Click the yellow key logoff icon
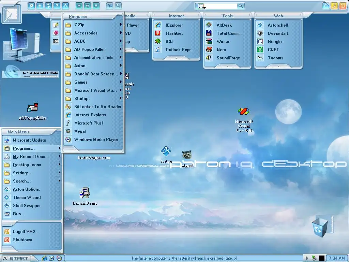 [334, 6]
